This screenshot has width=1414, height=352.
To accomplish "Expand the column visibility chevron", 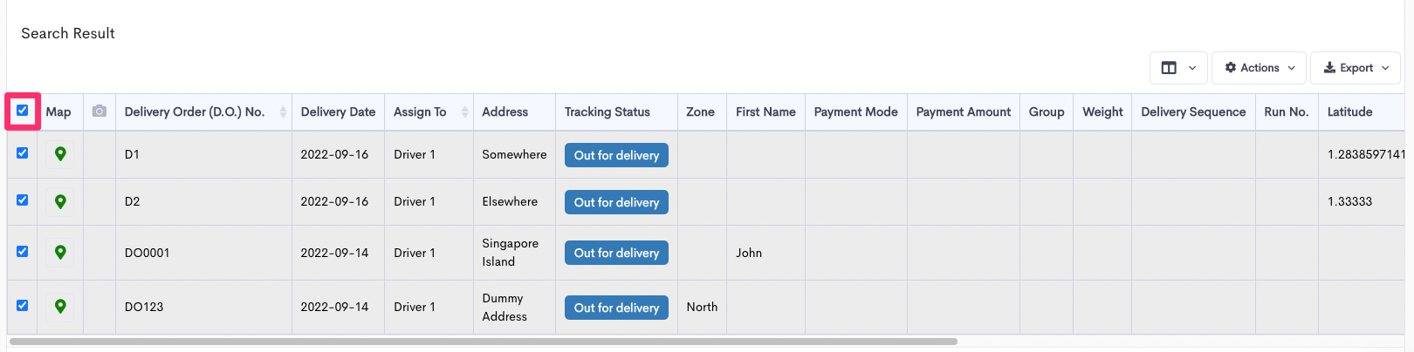I will click(1192, 68).
